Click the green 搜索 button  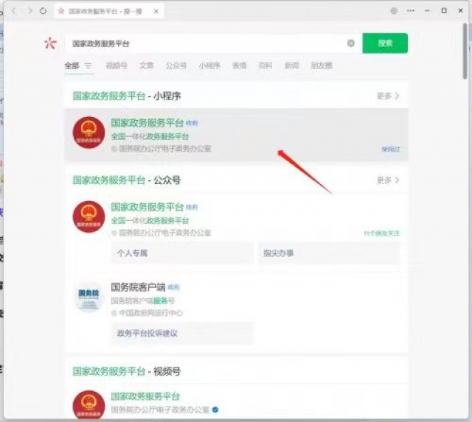point(385,43)
